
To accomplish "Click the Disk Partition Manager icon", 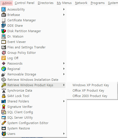I will (4, 31).
